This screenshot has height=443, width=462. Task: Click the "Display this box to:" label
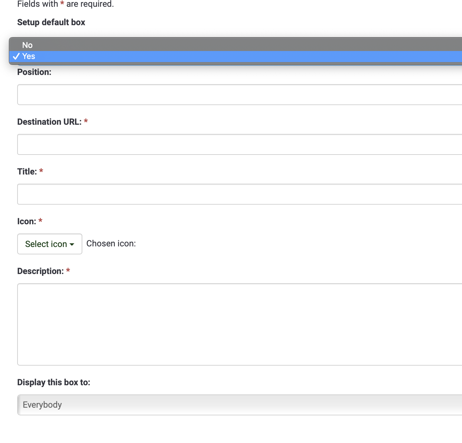[53, 382]
